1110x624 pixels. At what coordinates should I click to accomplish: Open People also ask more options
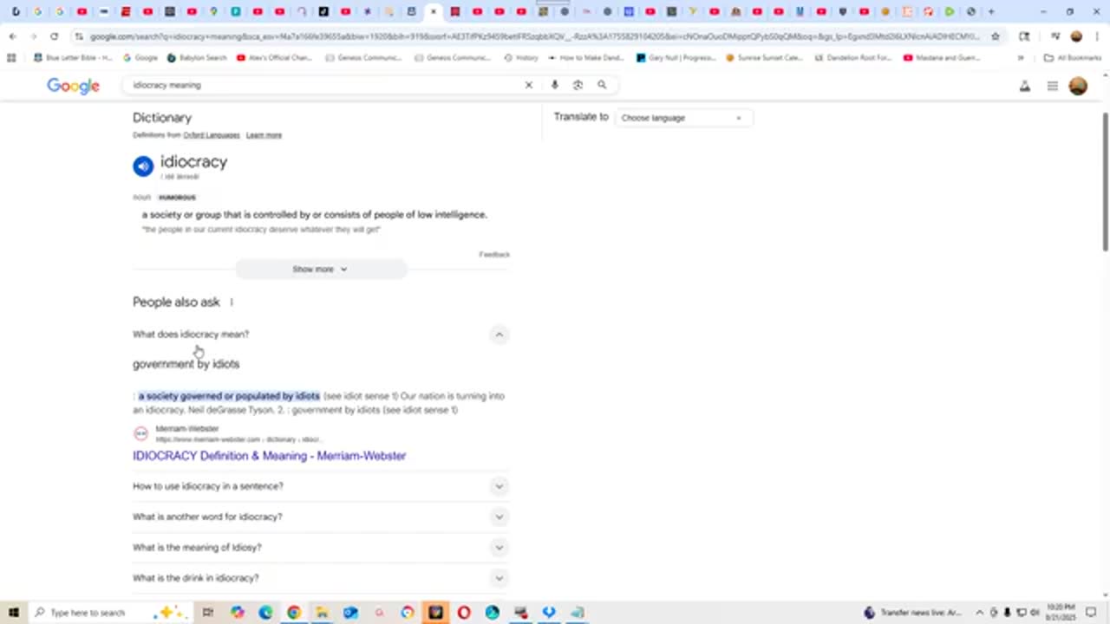click(x=232, y=302)
